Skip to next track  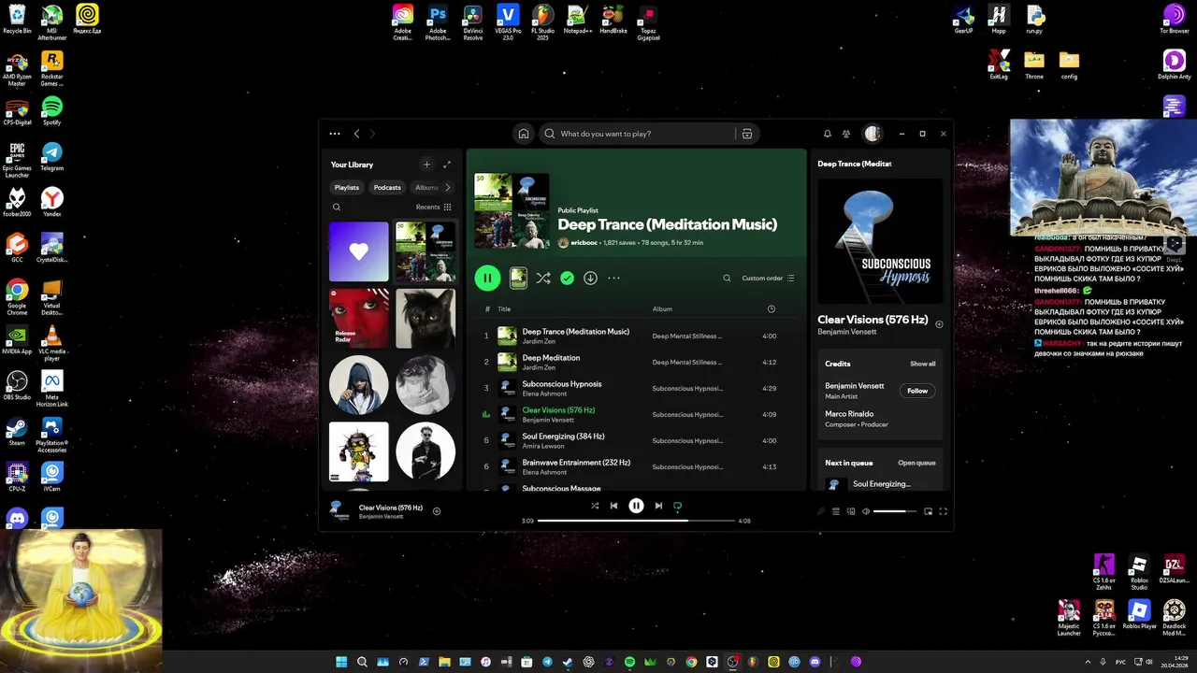[658, 506]
